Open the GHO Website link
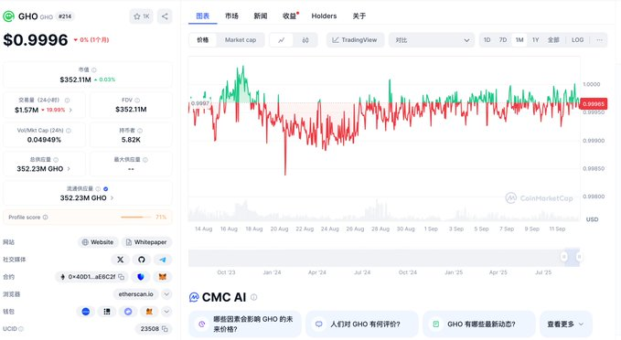 pyautogui.click(x=98, y=242)
